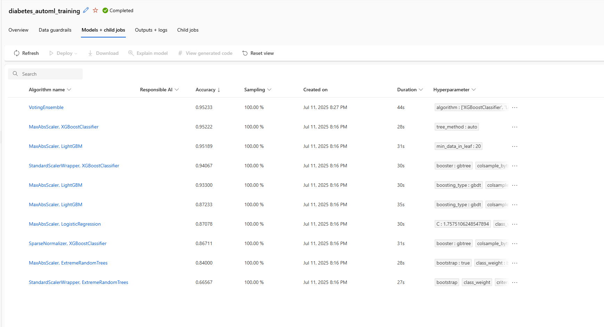The image size is (604, 327).
Task: Open more options for 0.87233 accuracy row
Action: pos(515,205)
